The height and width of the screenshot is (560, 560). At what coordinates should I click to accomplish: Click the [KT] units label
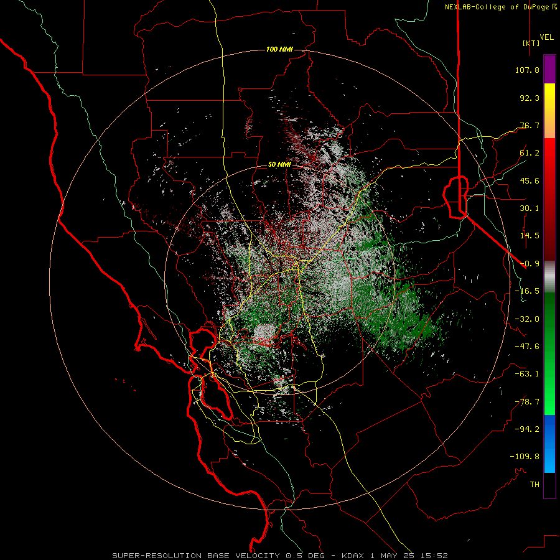531,43
